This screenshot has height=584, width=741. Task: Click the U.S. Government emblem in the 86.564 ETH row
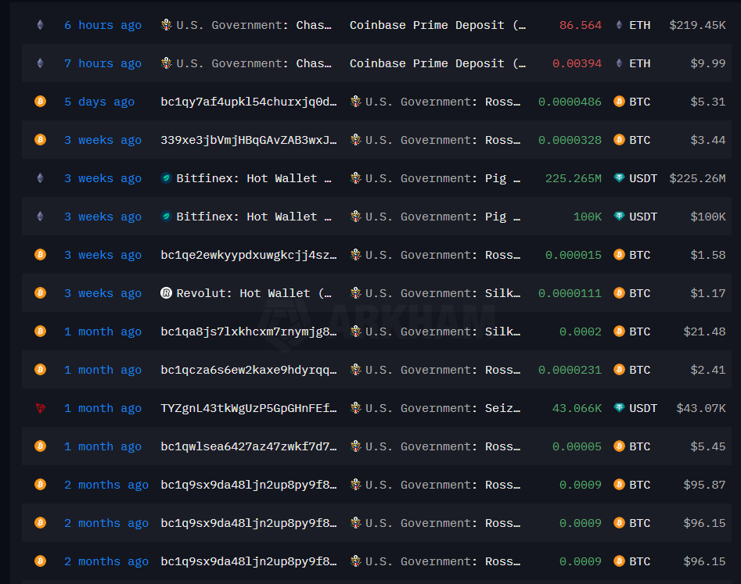point(166,24)
